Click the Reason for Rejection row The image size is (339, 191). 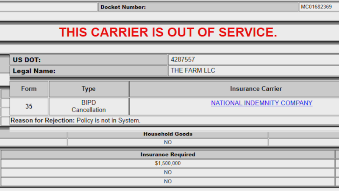click(75, 121)
